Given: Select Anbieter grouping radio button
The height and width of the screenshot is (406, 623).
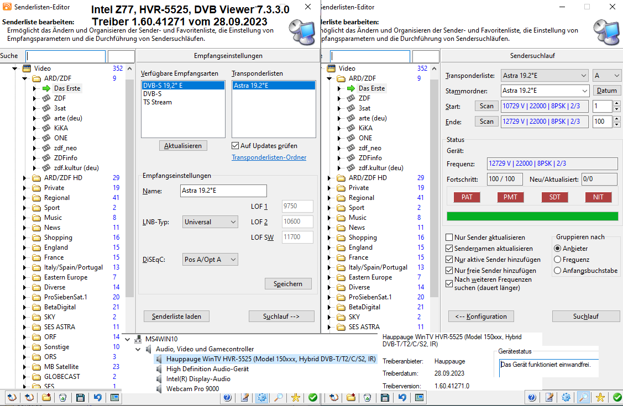Looking at the screenshot, I should pos(557,249).
